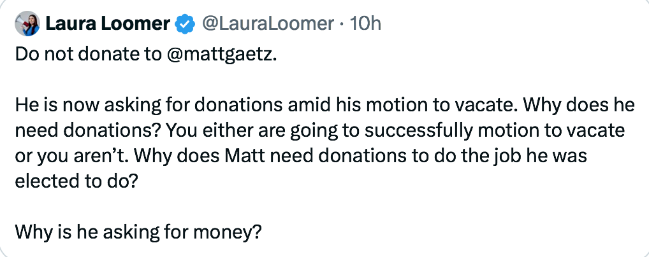
Task: Open the Laura Loomer display name
Action: (x=107, y=24)
